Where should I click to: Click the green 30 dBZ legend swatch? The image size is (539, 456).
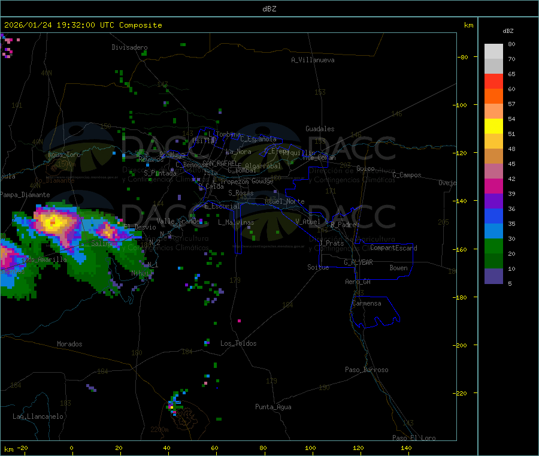(x=493, y=246)
